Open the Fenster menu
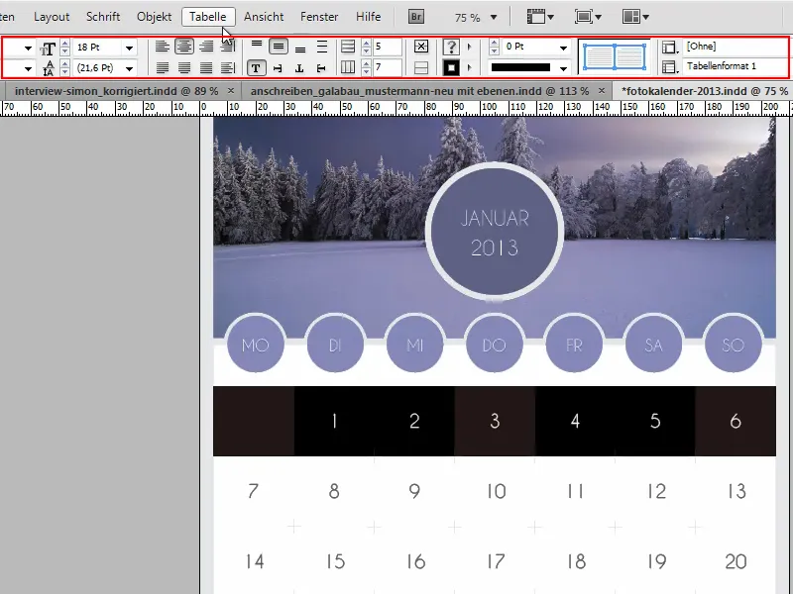Viewport: 793px width, 594px height. 319,17
